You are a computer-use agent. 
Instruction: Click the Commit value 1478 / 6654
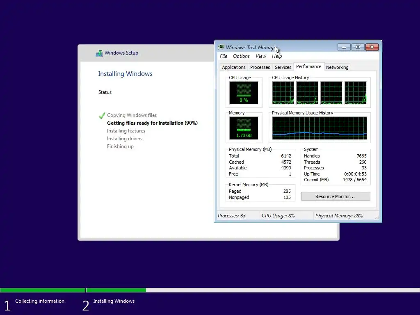point(355,180)
